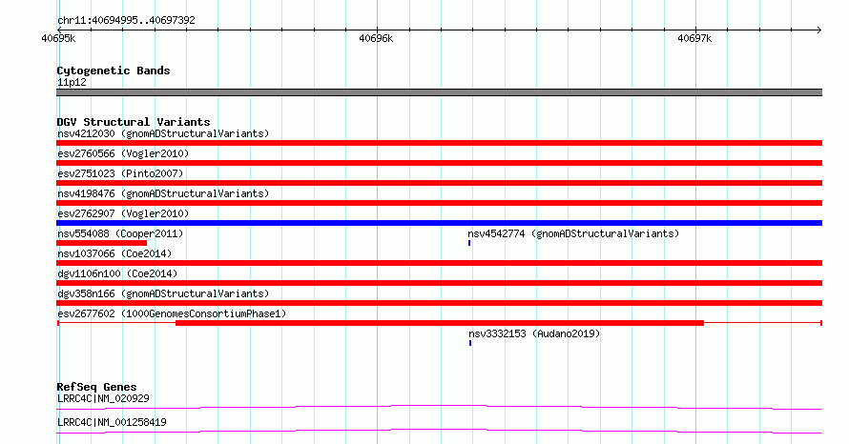Click the 40695k ruler label
This screenshot has width=849, height=444.
click(58, 38)
